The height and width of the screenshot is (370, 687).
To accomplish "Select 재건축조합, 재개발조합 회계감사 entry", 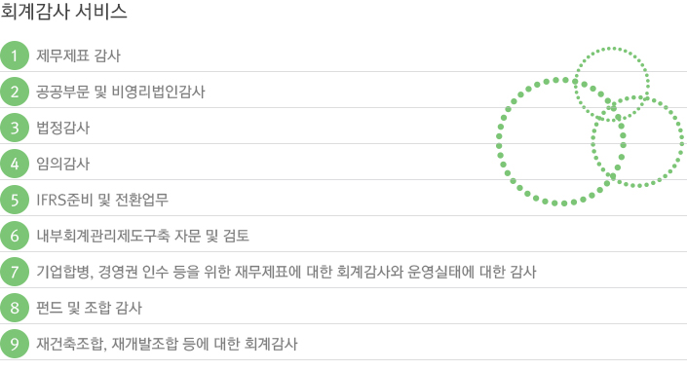I will click(167, 344).
